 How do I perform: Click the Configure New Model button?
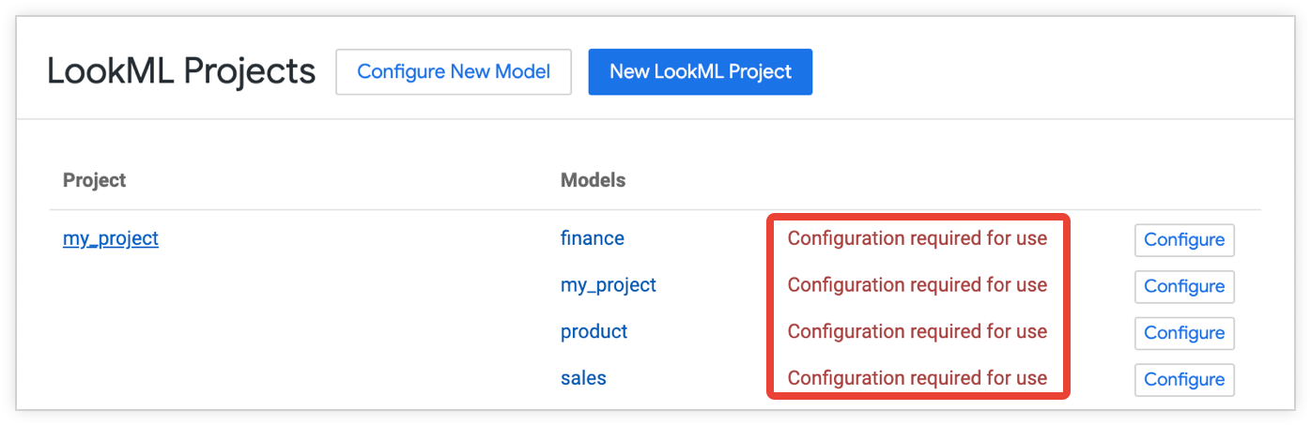(x=454, y=72)
